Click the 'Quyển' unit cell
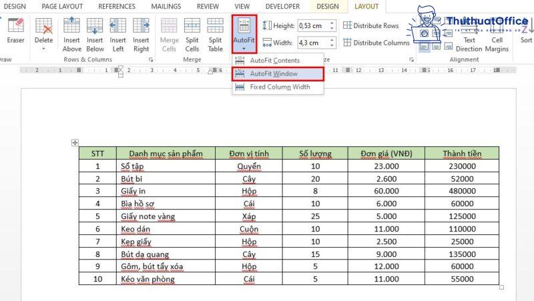 click(249, 166)
